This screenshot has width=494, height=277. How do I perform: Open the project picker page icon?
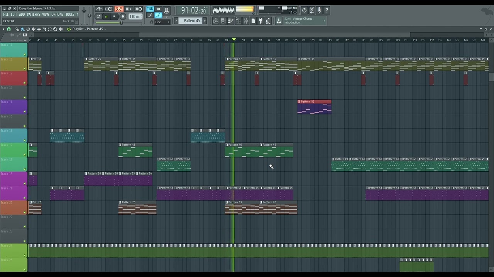pos(253,21)
